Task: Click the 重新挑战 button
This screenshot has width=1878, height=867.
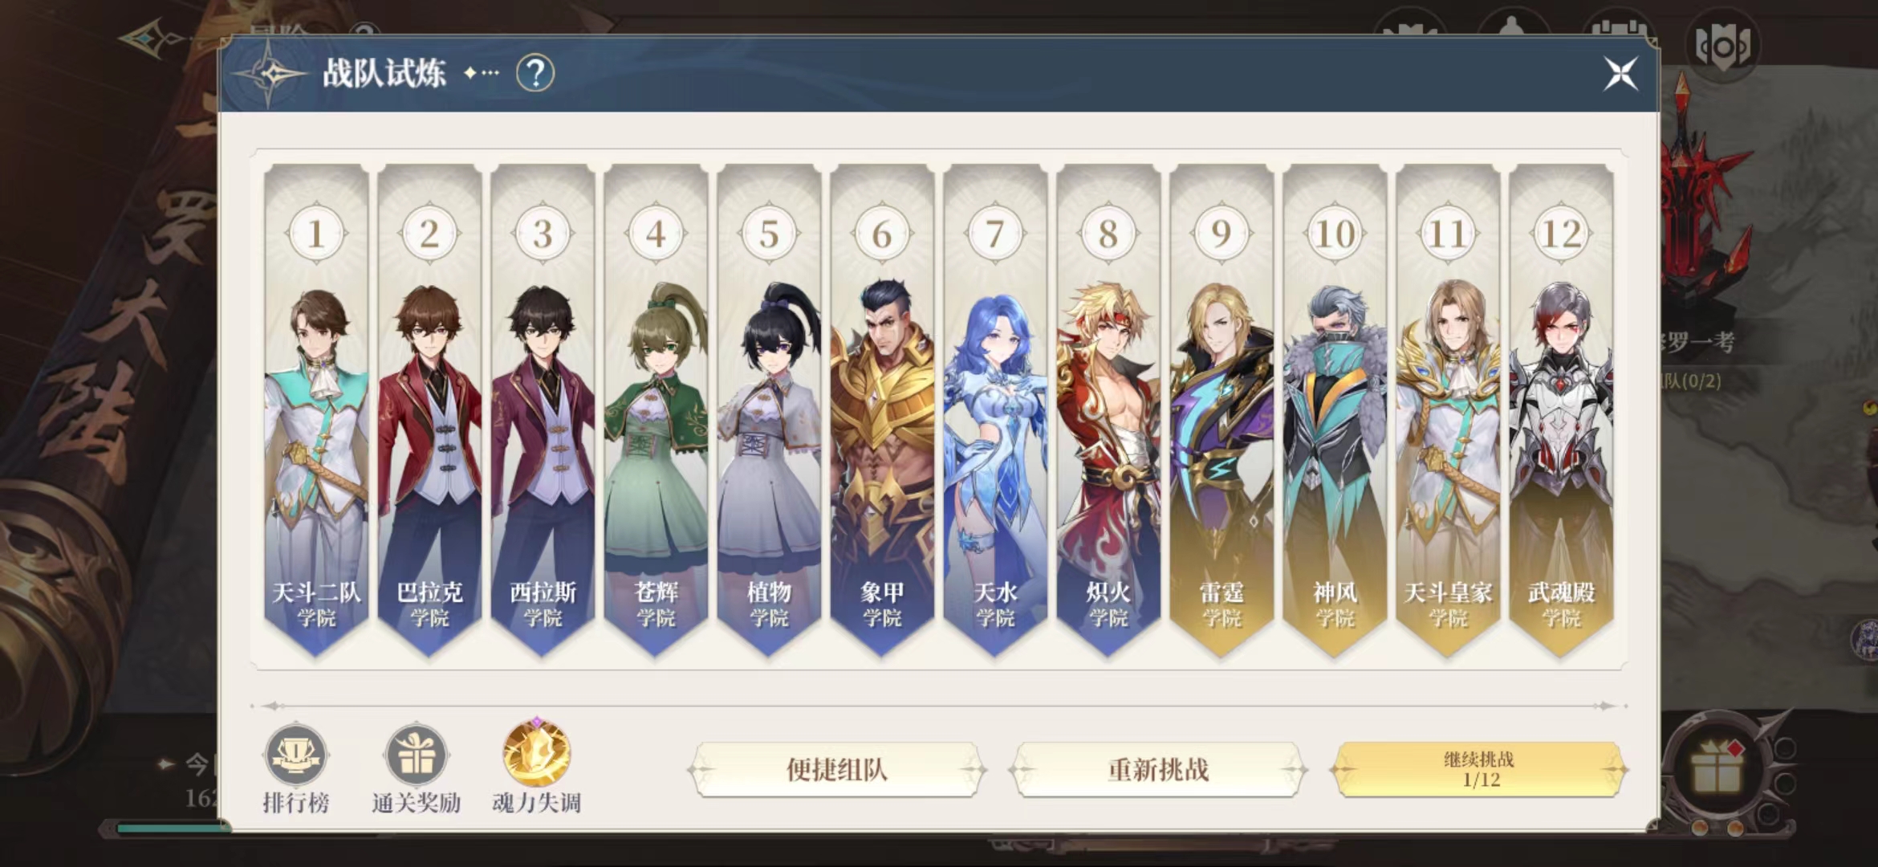Action: click(1158, 770)
